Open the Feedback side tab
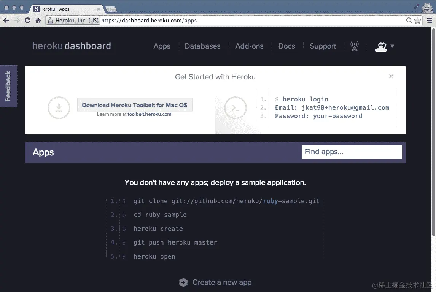This screenshot has height=292, width=436. coord(8,86)
